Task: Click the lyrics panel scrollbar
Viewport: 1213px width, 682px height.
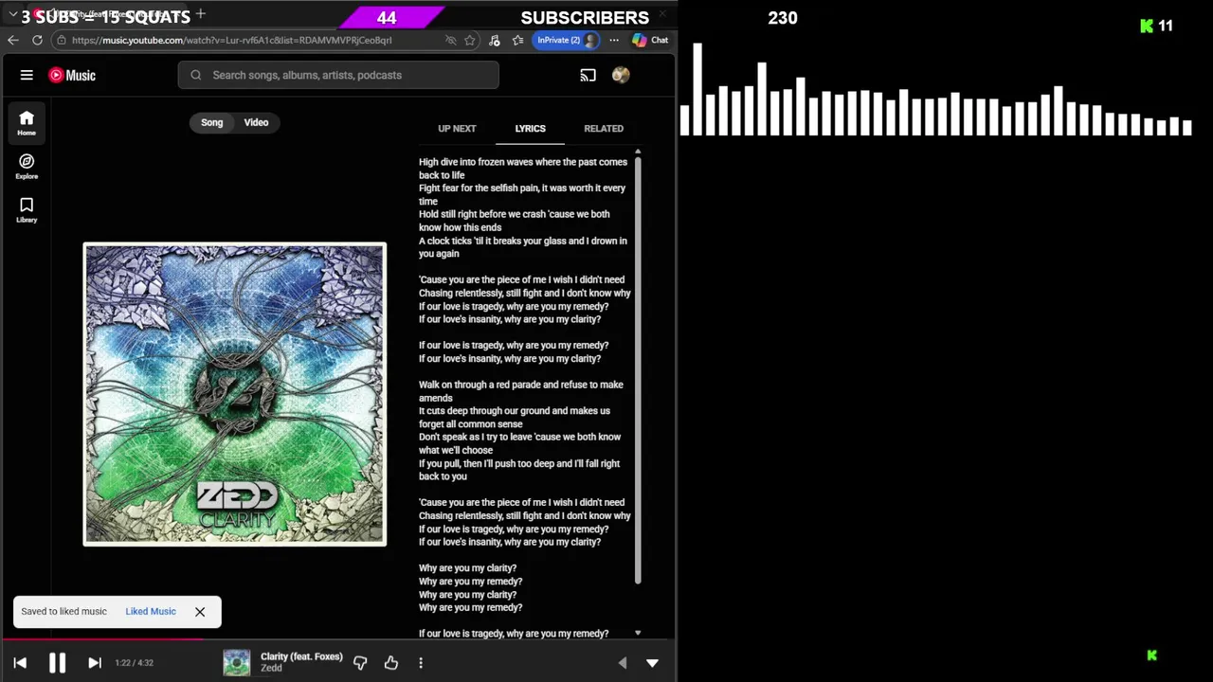Action: 638,369
